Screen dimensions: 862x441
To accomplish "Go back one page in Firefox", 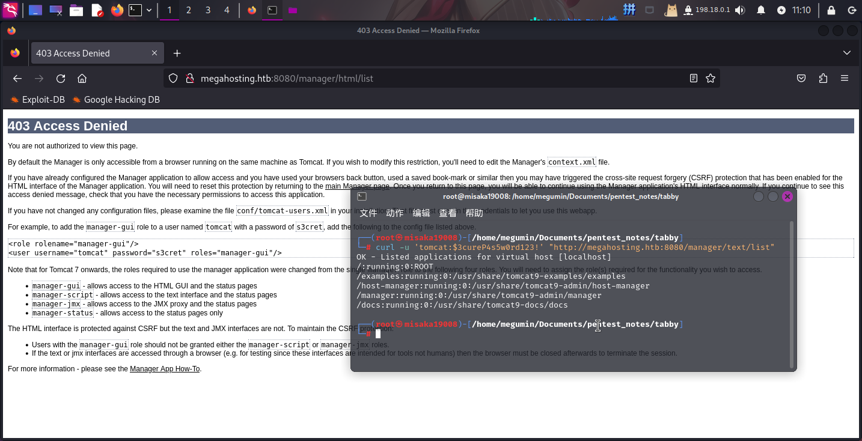I will (17, 78).
